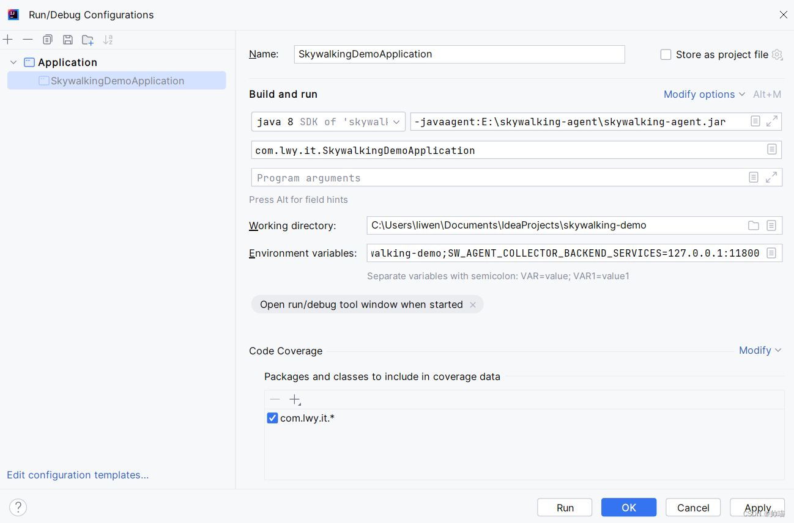The width and height of the screenshot is (794, 523).
Task: Remove coverage package with minus icon
Action: click(x=275, y=400)
